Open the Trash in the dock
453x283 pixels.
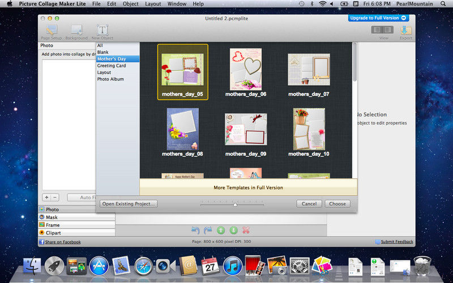click(x=422, y=265)
